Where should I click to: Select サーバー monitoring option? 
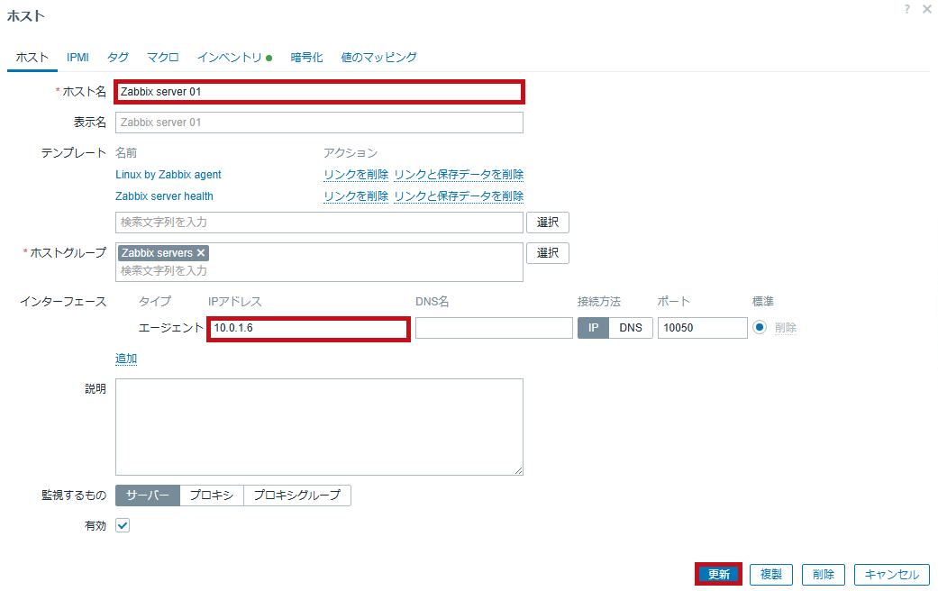[x=148, y=496]
